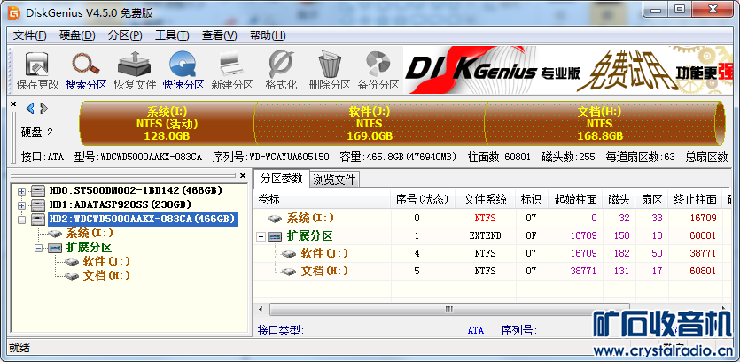Click the 保存更改 save changes toolbar icon

pos(37,71)
